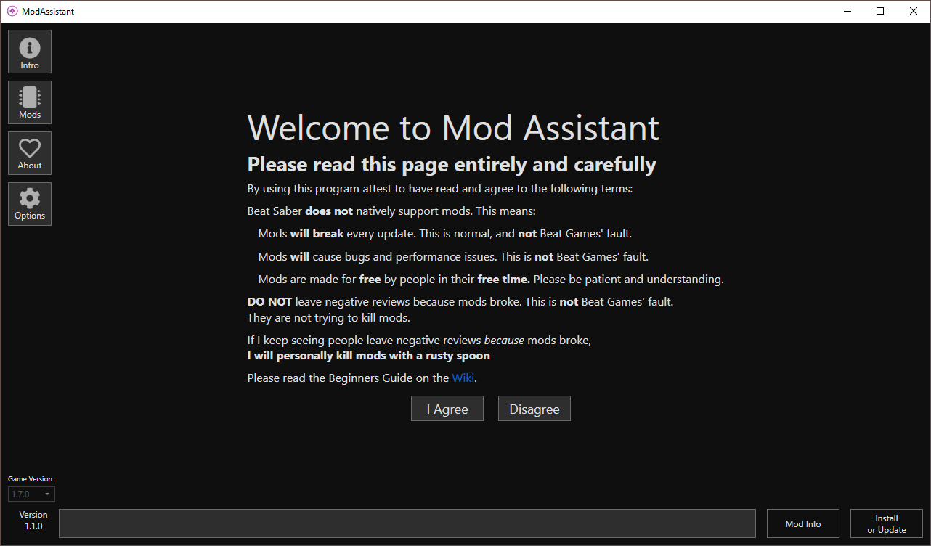Click the Welcome to Mod Assistant heading
Screen dimensions: 931x546
(453, 128)
